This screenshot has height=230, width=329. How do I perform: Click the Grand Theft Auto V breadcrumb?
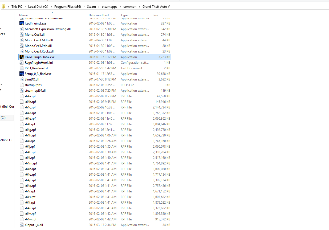pos(156,7)
